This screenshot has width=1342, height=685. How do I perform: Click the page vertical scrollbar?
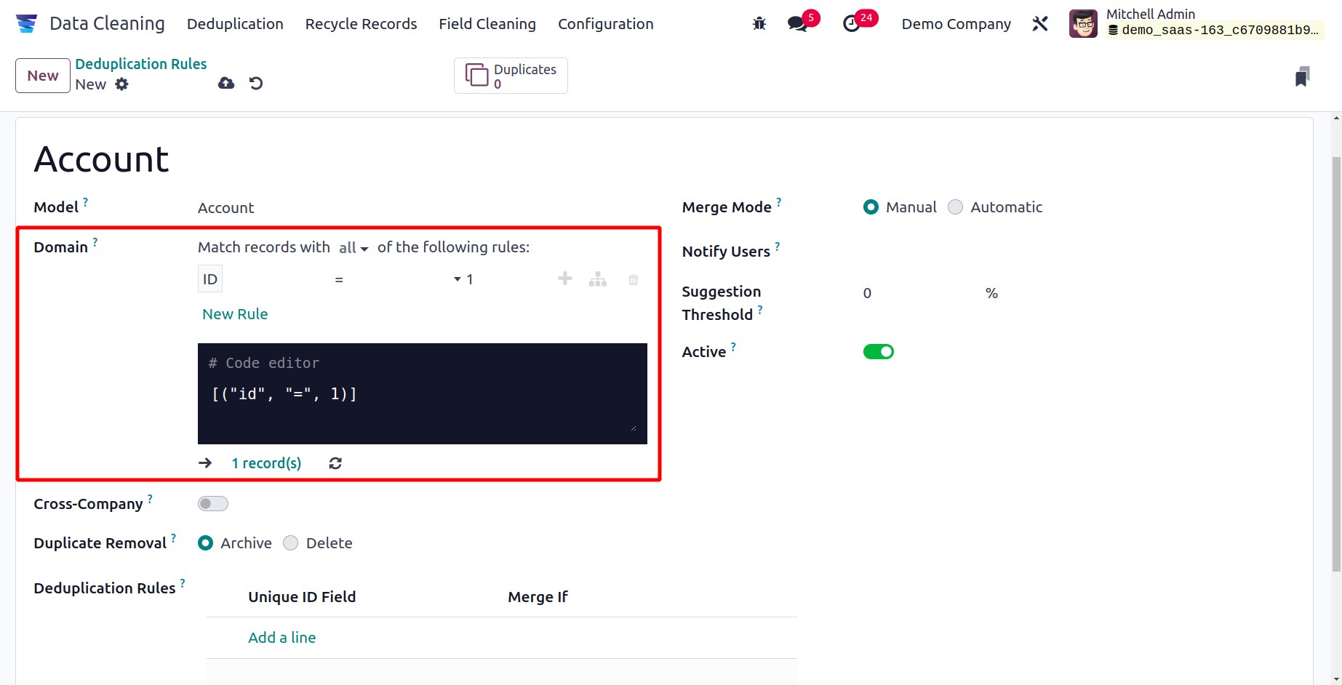tap(1336, 364)
